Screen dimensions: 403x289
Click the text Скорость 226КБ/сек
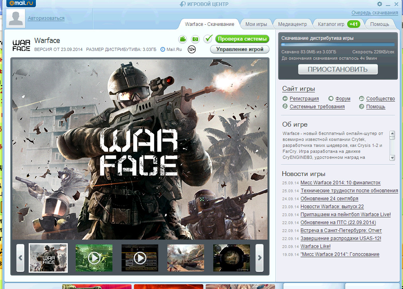click(373, 52)
